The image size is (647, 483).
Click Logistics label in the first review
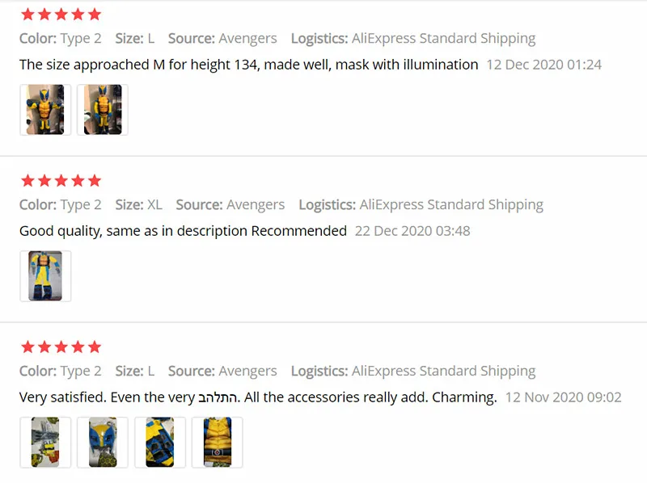[x=319, y=38]
